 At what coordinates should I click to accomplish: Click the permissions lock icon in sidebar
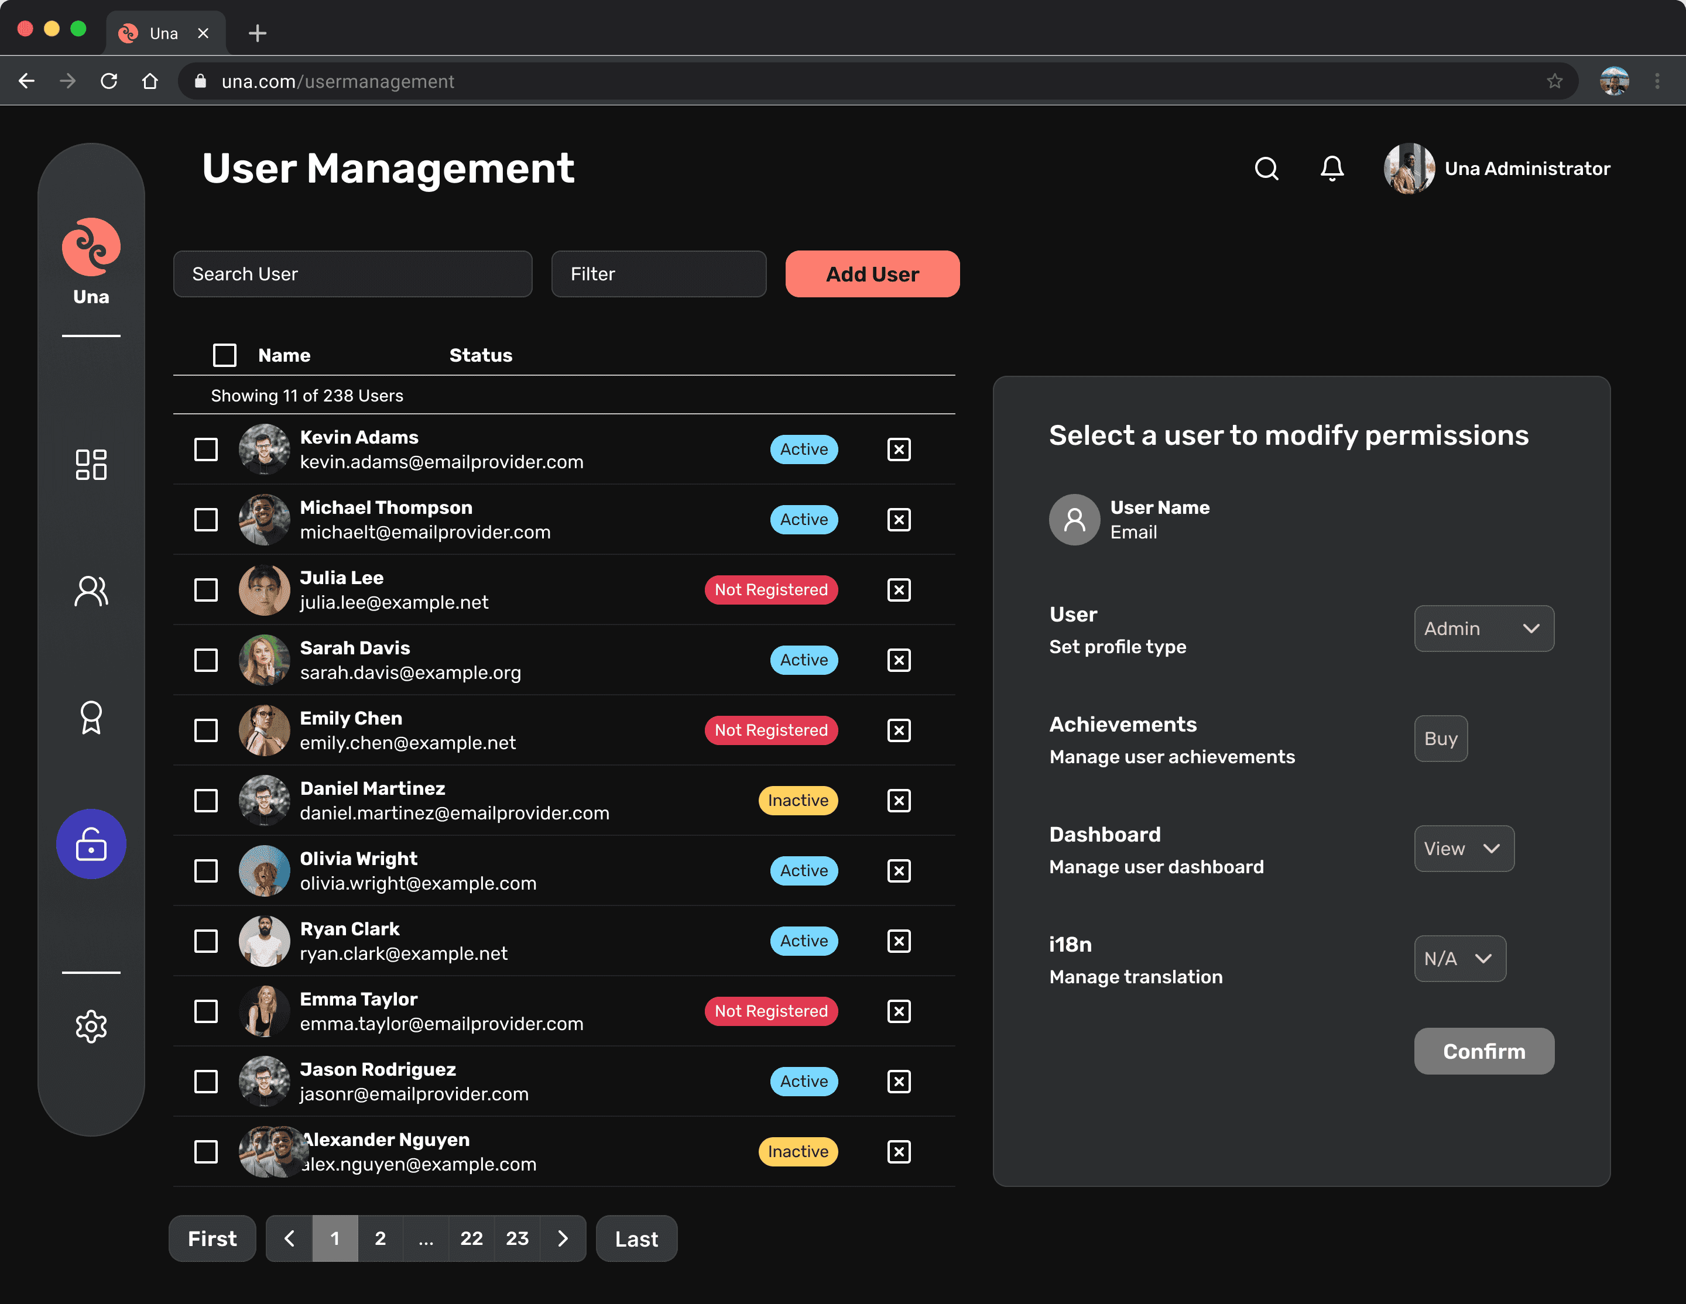click(91, 844)
